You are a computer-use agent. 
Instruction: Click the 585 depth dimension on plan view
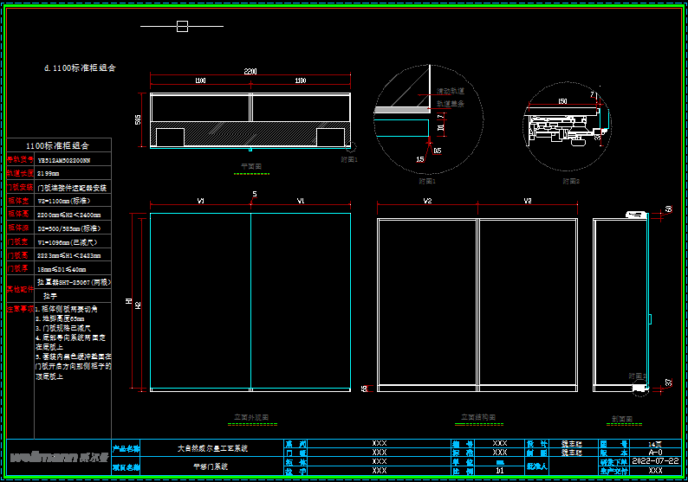139,120
